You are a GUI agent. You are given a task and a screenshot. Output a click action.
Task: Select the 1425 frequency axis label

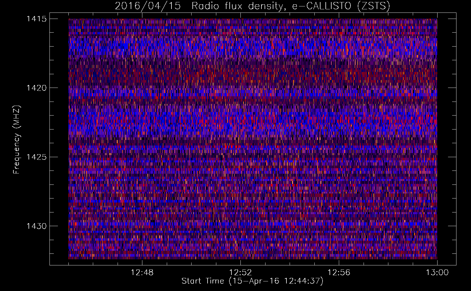coord(36,157)
